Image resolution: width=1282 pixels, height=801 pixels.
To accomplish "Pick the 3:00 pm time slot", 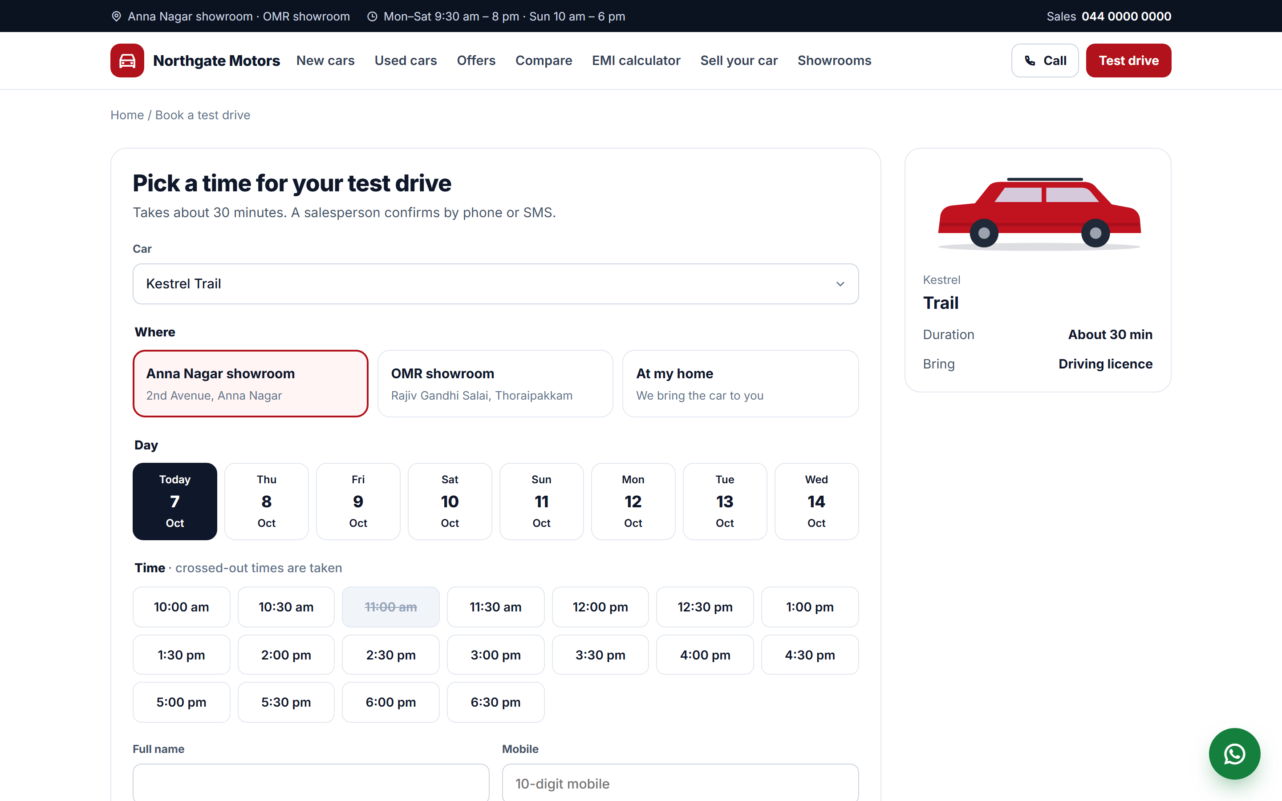I will [495, 655].
